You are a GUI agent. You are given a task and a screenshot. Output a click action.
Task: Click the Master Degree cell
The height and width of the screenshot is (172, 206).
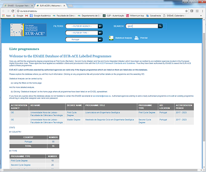click(x=74, y=120)
